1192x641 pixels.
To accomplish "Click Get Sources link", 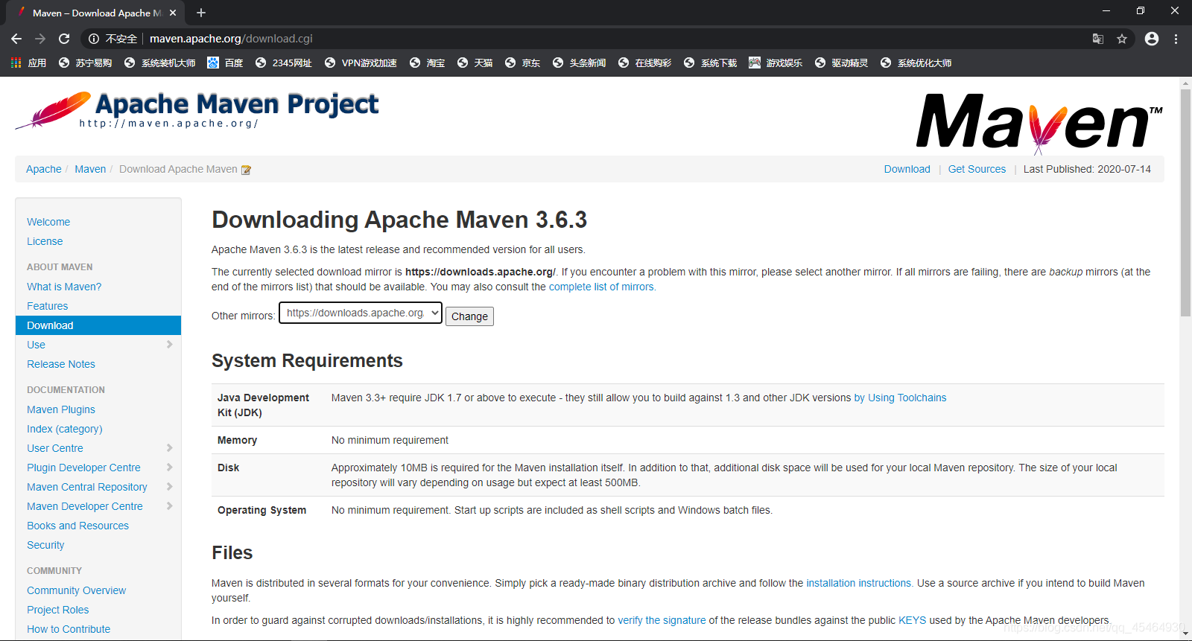I will pos(977,169).
